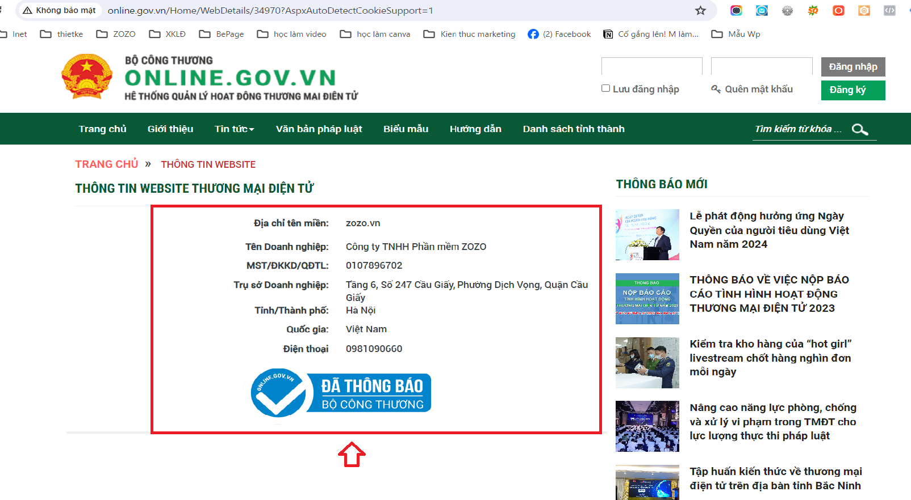Open the thietke bookmark folder
Viewport: 911px width, 500px height.
[x=61, y=34]
